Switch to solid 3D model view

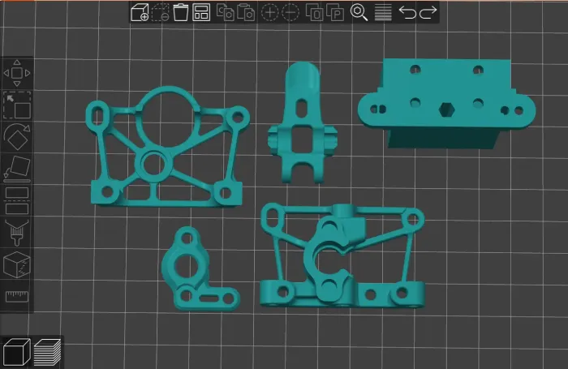(17, 352)
